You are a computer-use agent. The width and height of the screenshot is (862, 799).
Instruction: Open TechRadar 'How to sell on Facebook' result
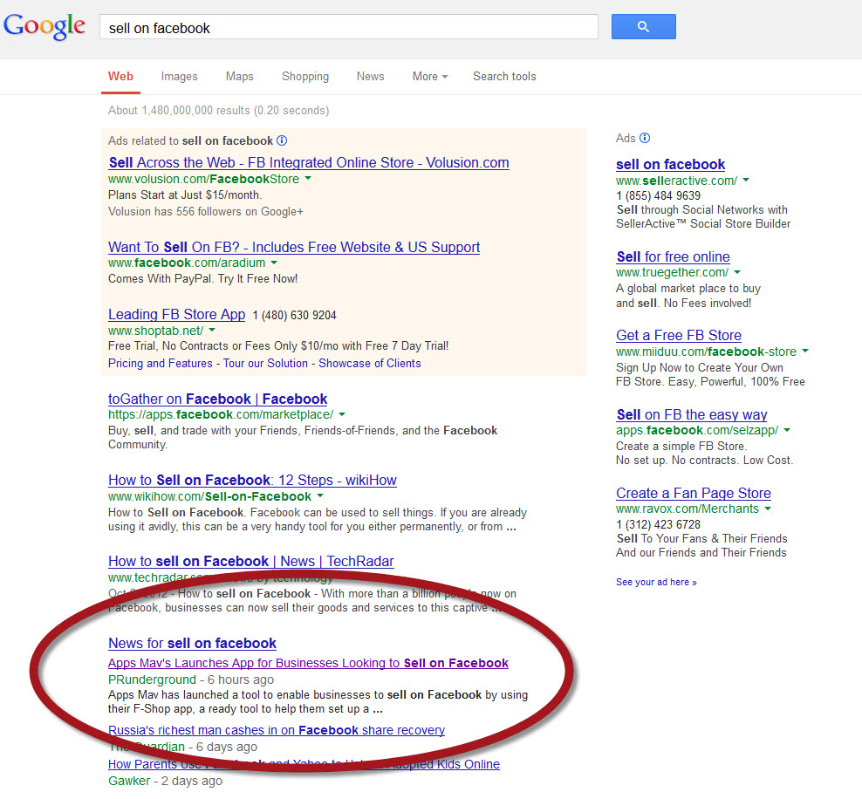tap(251, 561)
